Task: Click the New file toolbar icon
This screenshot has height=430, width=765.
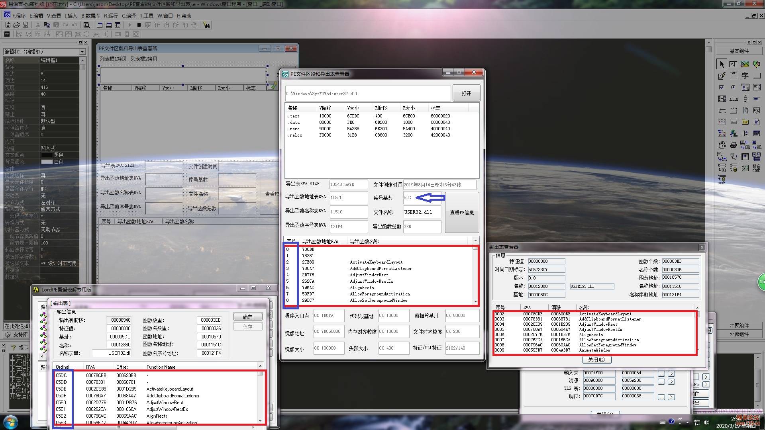Action: pyautogui.click(x=8, y=25)
